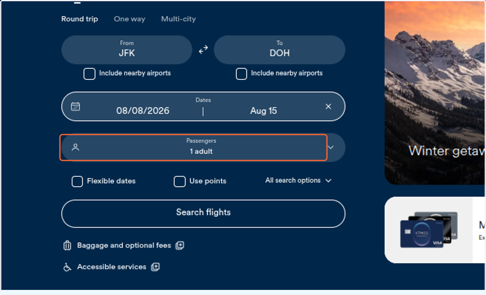486x295 pixels.
Task: Switch to One way trip
Action: pyautogui.click(x=130, y=19)
